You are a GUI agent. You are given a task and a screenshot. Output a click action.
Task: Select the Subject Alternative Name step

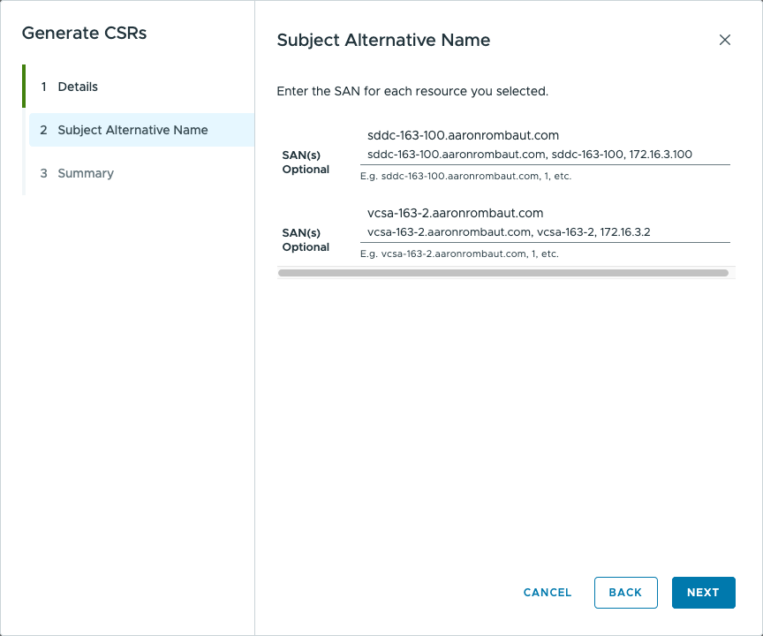(x=132, y=130)
